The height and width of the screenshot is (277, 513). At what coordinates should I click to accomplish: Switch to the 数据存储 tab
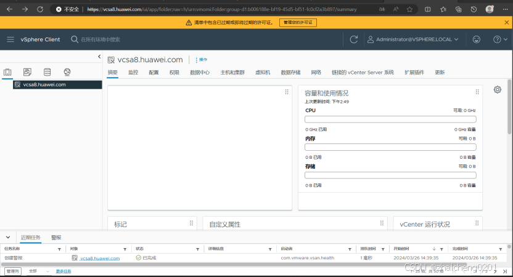click(290, 73)
